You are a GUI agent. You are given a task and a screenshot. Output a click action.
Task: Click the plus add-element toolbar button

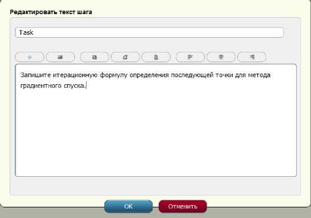pos(29,57)
